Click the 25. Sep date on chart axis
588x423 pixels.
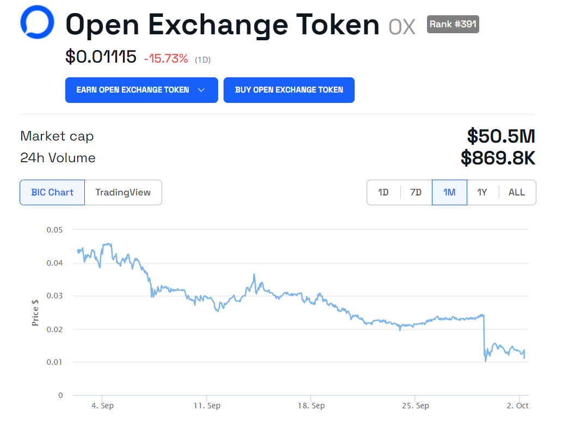pos(414,406)
